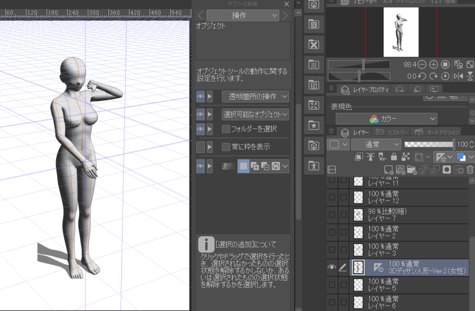Screen dimensions: 475x311
Task: Open the star favorites material folder icon
Action: [x=314, y=125]
